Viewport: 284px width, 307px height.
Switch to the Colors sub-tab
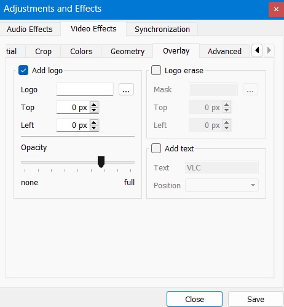coord(81,51)
